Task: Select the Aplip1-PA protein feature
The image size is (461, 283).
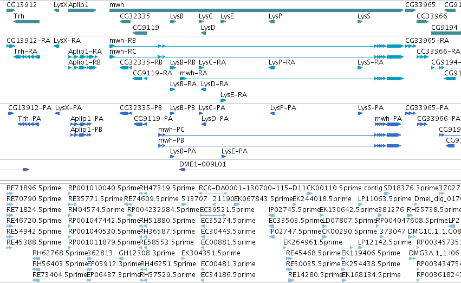Action: 81,124
